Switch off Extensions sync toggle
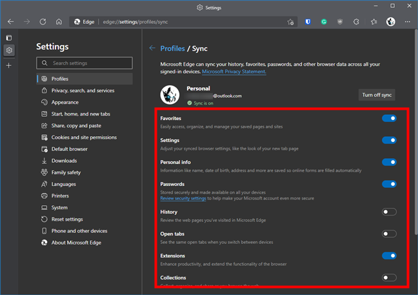Screen dimensions: 418x295 (389, 256)
